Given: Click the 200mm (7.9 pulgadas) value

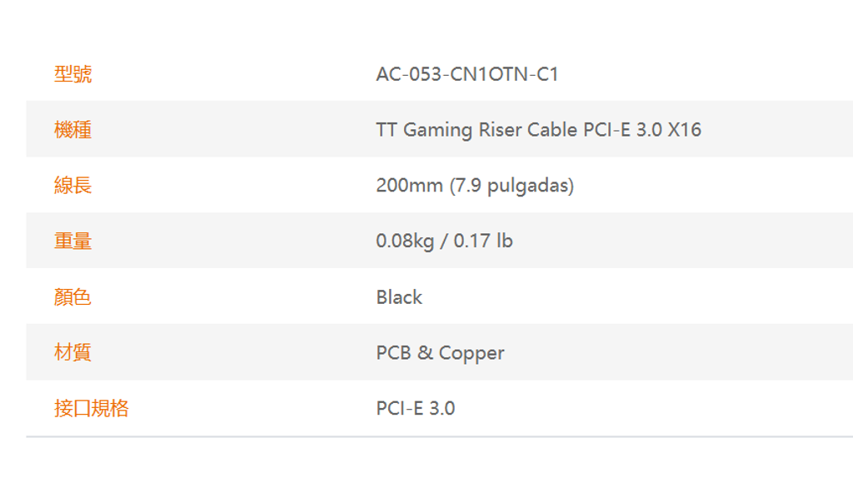Looking at the screenshot, I should pyautogui.click(x=475, y=186).
